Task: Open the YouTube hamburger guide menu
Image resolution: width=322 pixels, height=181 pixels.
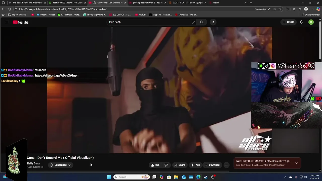Action: point(7,22)
